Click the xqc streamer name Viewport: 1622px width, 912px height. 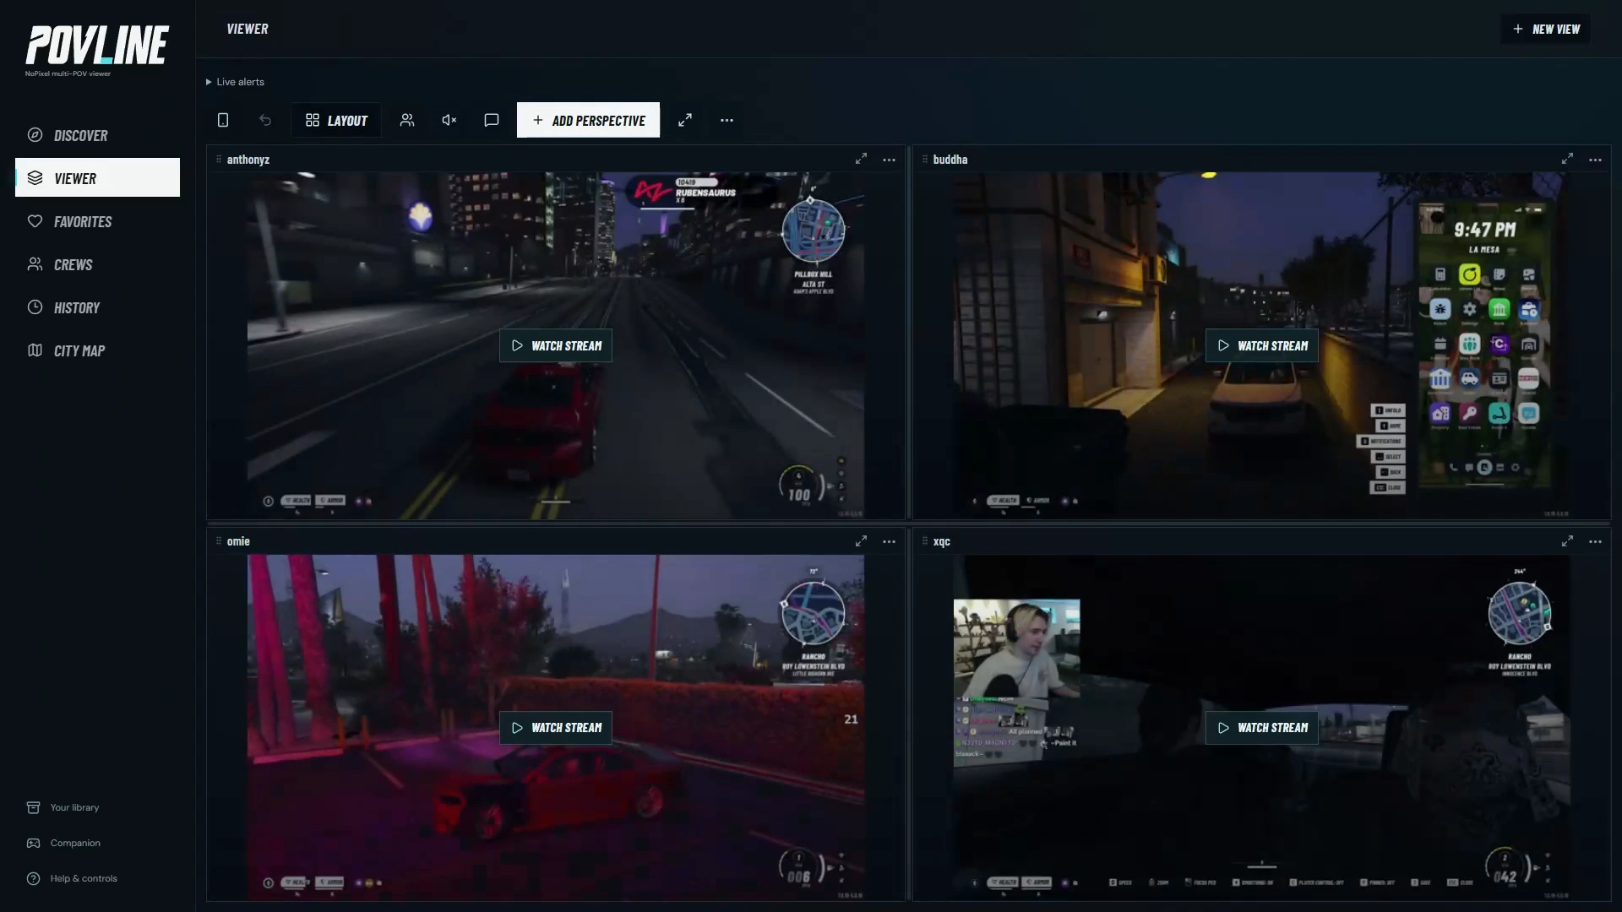tap(942, 541)
